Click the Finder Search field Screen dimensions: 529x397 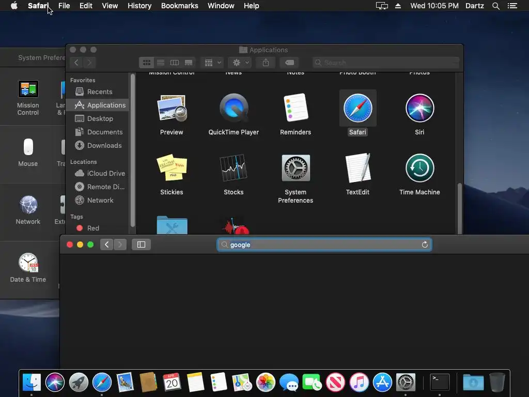pos(386,63)
